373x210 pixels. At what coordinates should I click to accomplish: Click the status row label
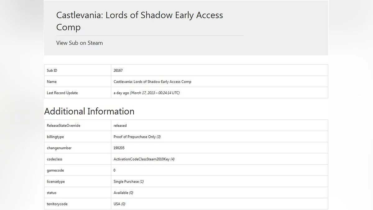pyautogui.click(x=52, y=193)
